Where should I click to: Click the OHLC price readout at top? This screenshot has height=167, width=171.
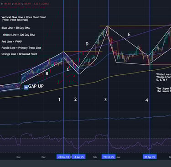(x=25, y=4)
